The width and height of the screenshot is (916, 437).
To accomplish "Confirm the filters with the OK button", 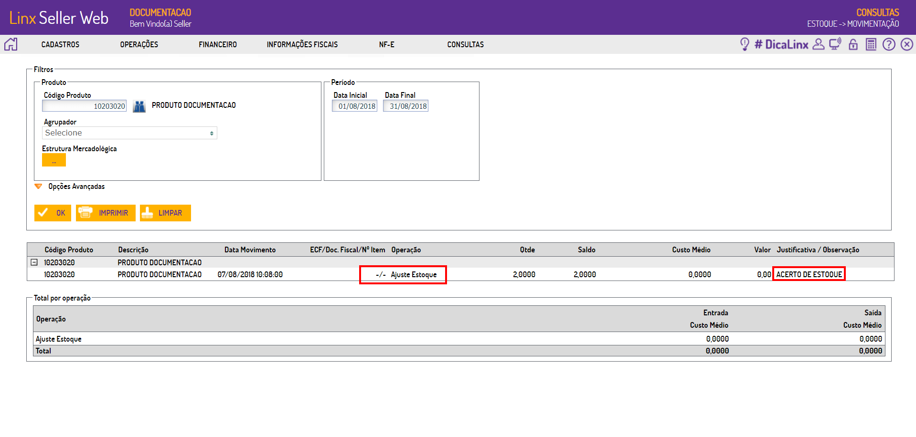I will (53, 213).
